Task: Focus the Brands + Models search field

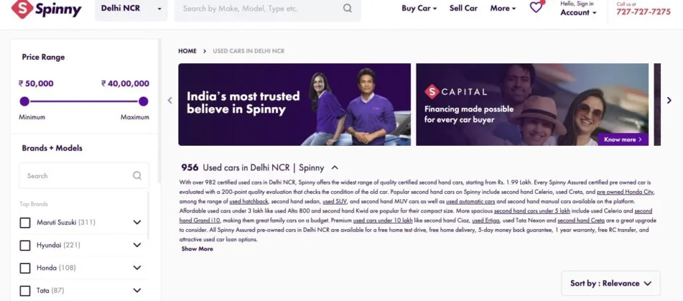Action: click(83, 176)
